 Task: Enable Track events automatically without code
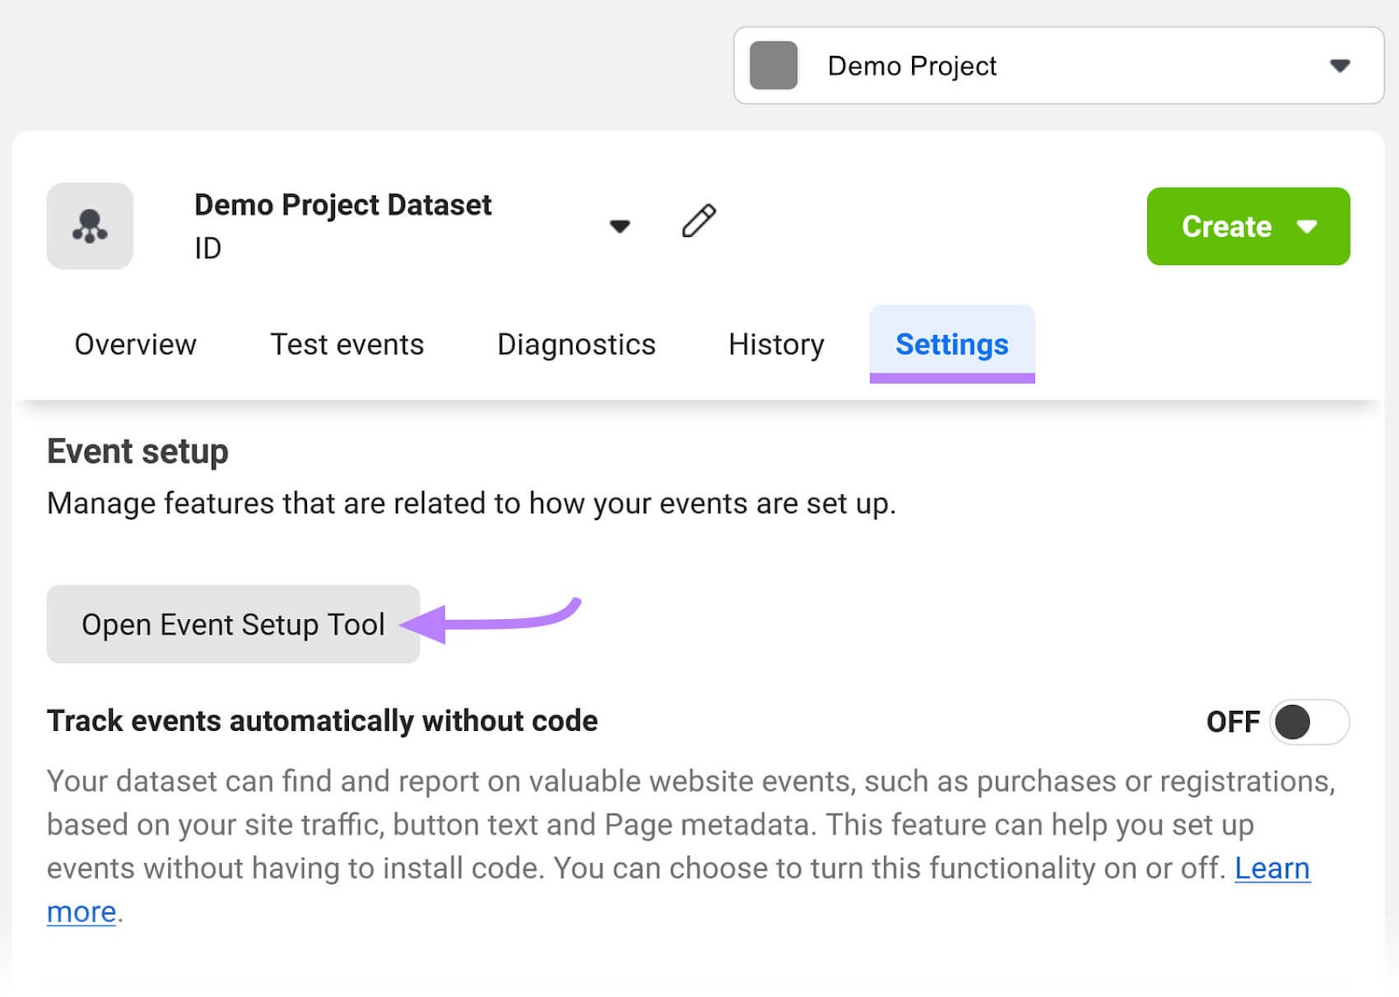[1307, 722]
